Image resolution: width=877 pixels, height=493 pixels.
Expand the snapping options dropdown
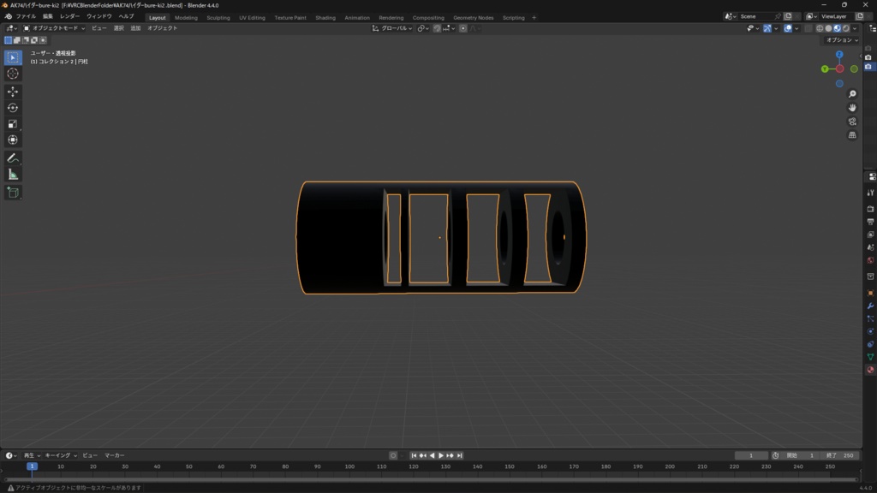(x=449, y=28)
